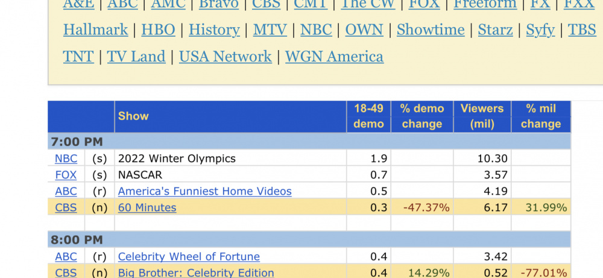
Task: Open America's Funniest Home Videos show link
Action: [x=204, y=191]
